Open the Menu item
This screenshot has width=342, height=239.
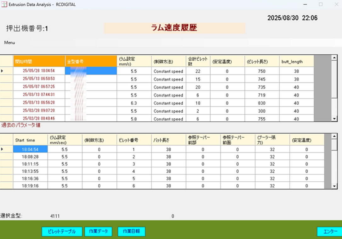[x=9, y=43]
